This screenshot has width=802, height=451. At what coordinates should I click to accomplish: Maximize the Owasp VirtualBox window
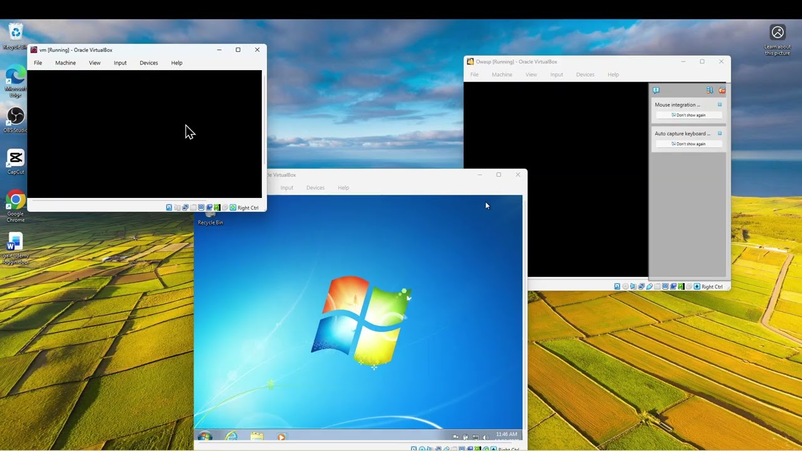pos(702,61)
